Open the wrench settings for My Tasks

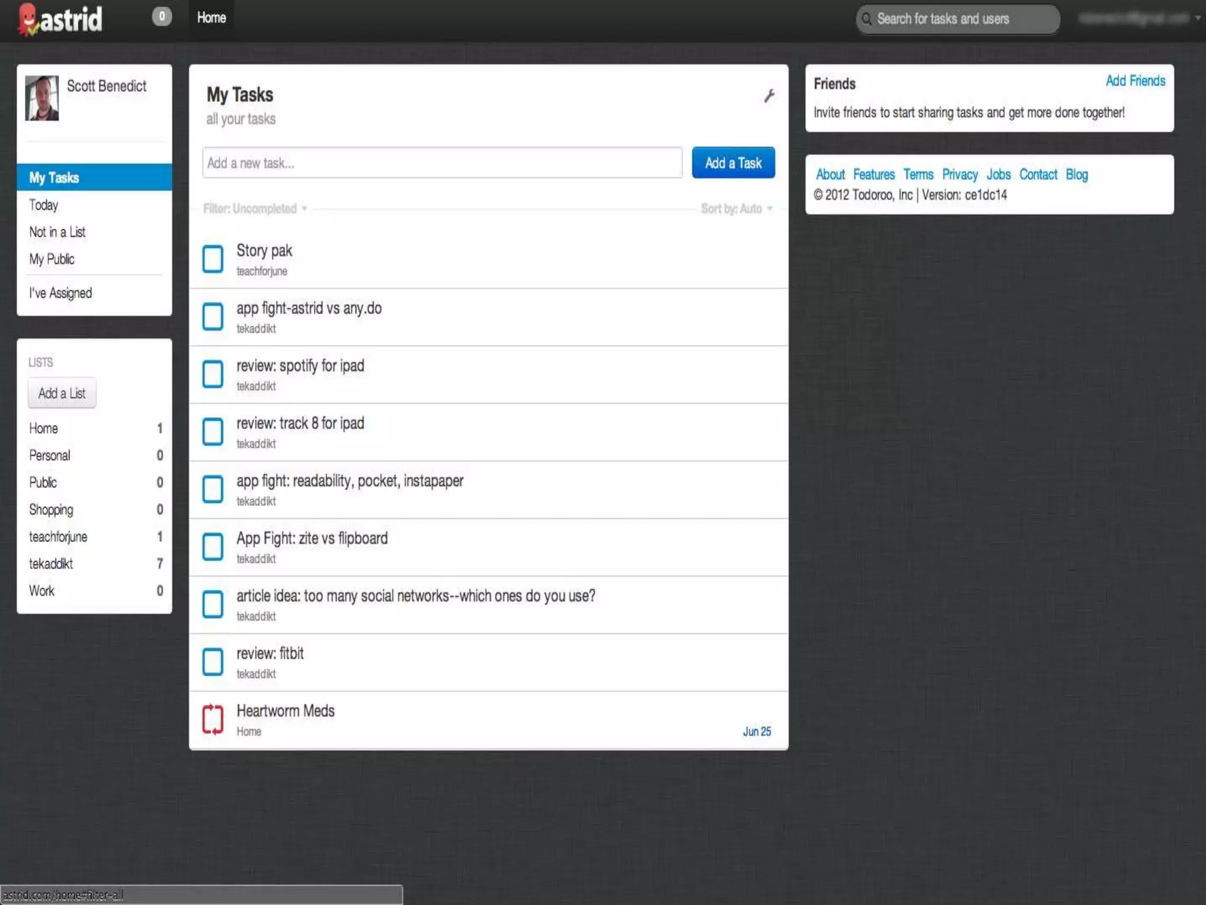pyautogui.click(x=769, y=96)
